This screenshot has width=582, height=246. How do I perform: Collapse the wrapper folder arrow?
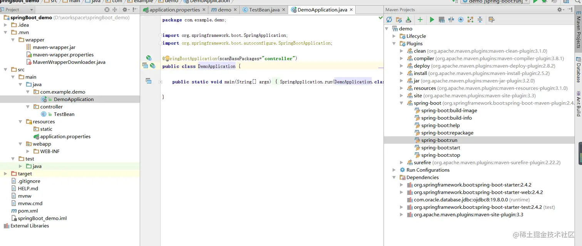click(13, 40)
